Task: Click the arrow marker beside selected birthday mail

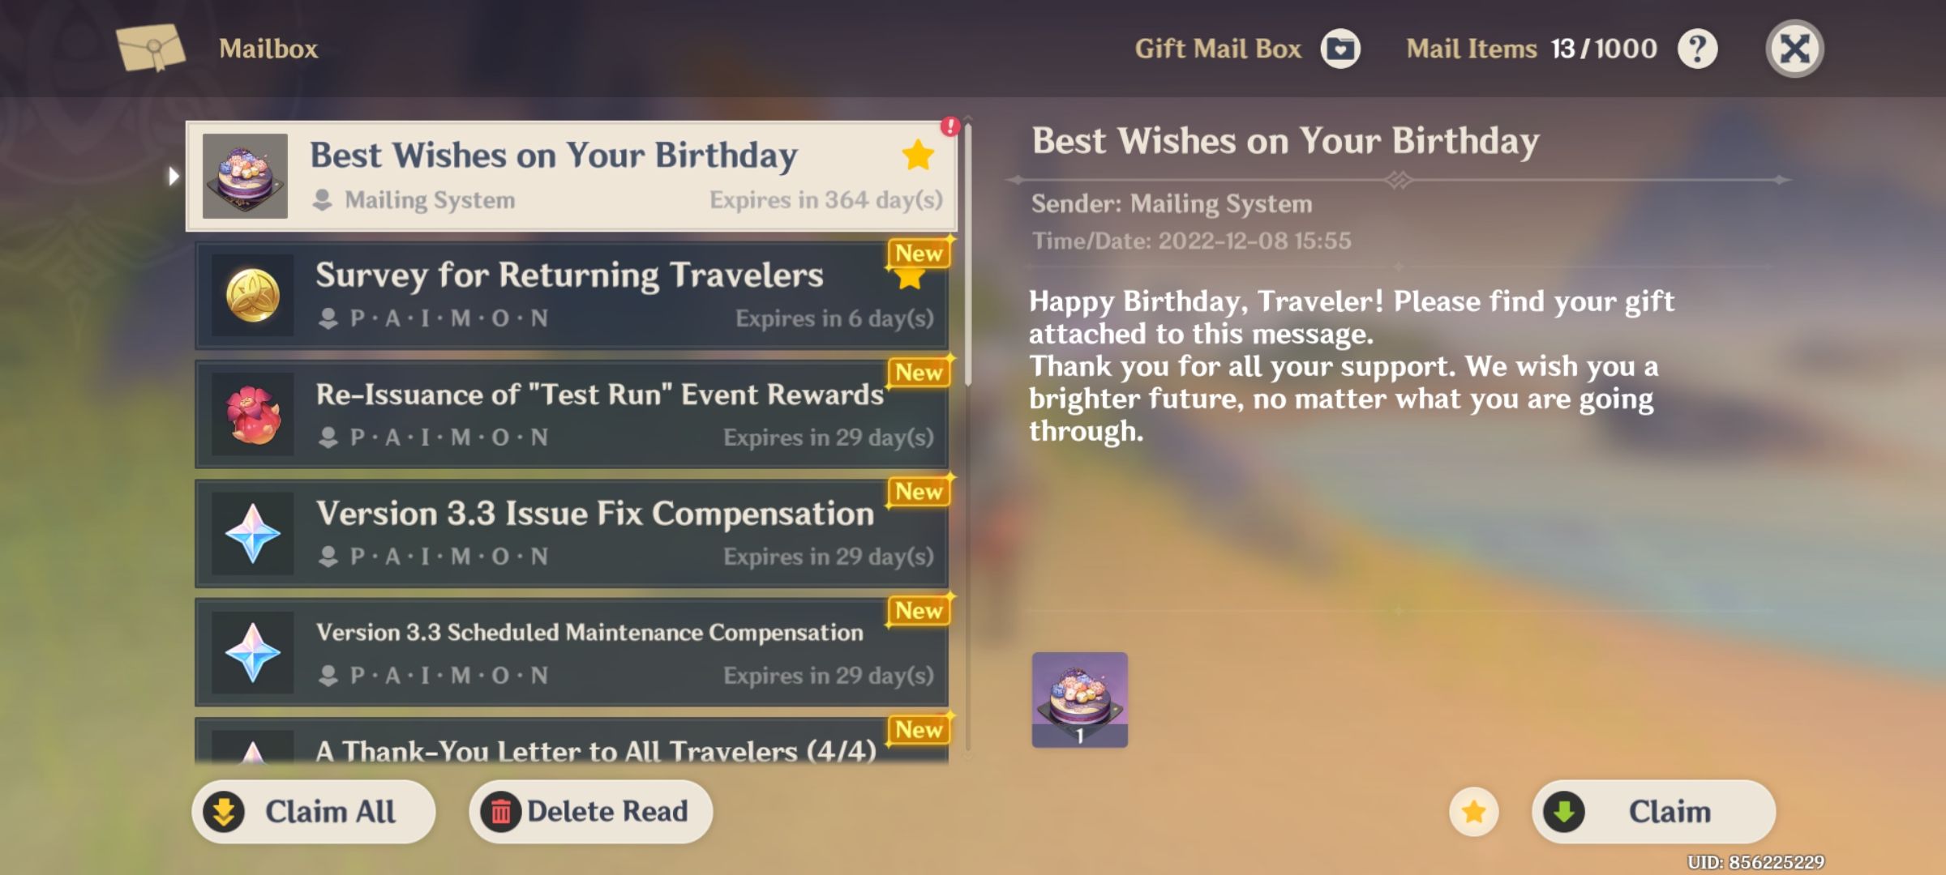Action: 173,176
